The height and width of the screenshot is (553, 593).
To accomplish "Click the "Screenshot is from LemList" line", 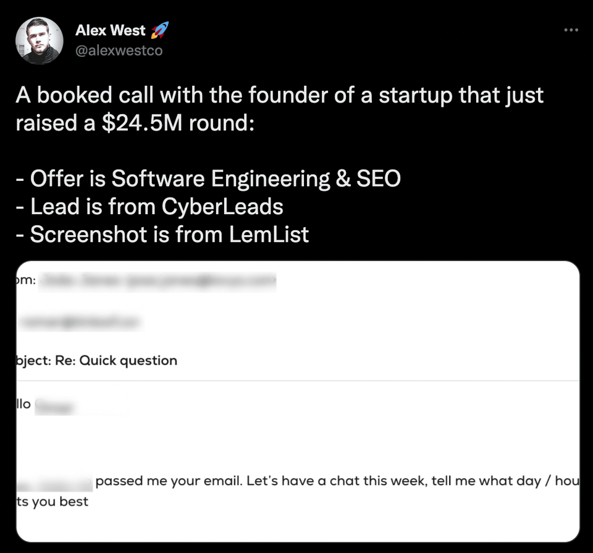I will [x=162, y=234].
